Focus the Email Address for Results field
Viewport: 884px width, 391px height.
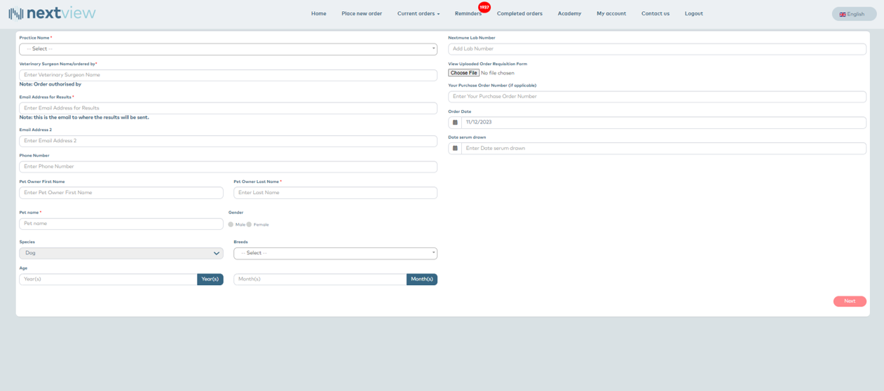pyautogui.click(x=228, y=108)
